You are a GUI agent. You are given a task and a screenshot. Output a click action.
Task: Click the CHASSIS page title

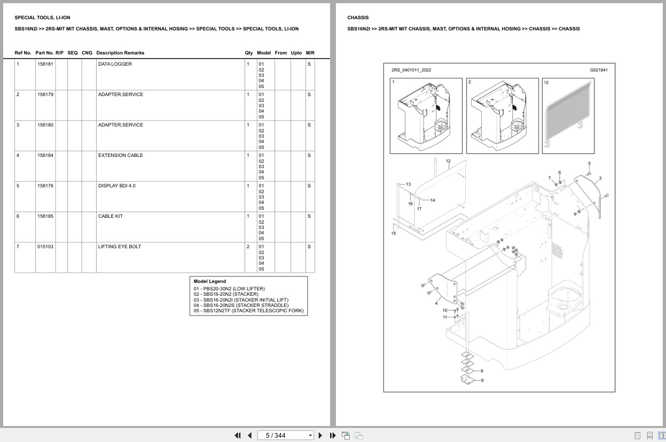click(x=358, y=18)
